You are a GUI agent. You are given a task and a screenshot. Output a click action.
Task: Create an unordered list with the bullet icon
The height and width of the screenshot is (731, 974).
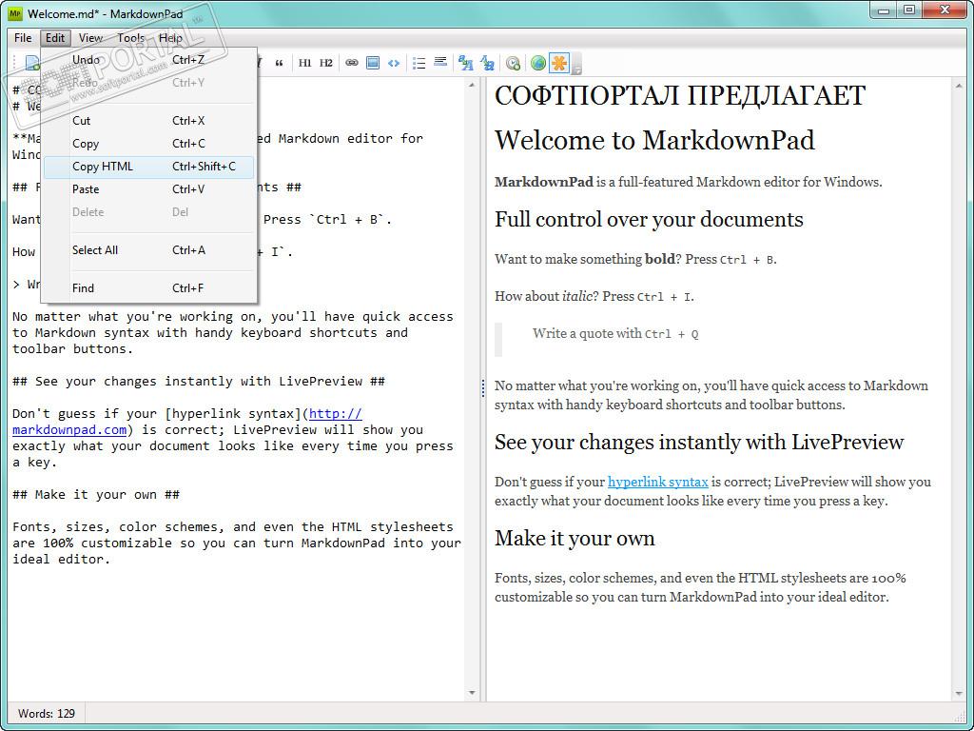(419, 63)
